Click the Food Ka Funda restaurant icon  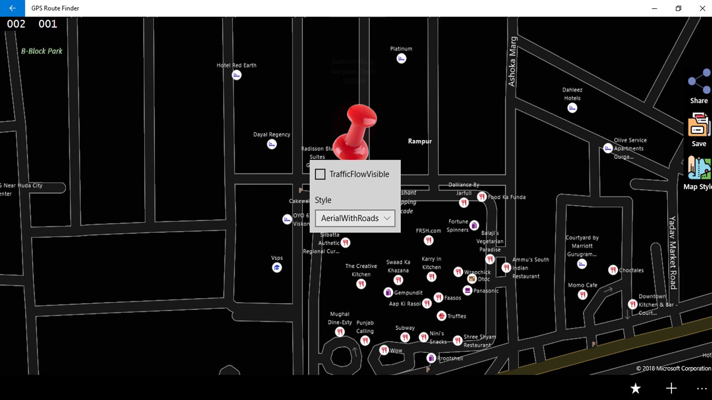point(482,197)
